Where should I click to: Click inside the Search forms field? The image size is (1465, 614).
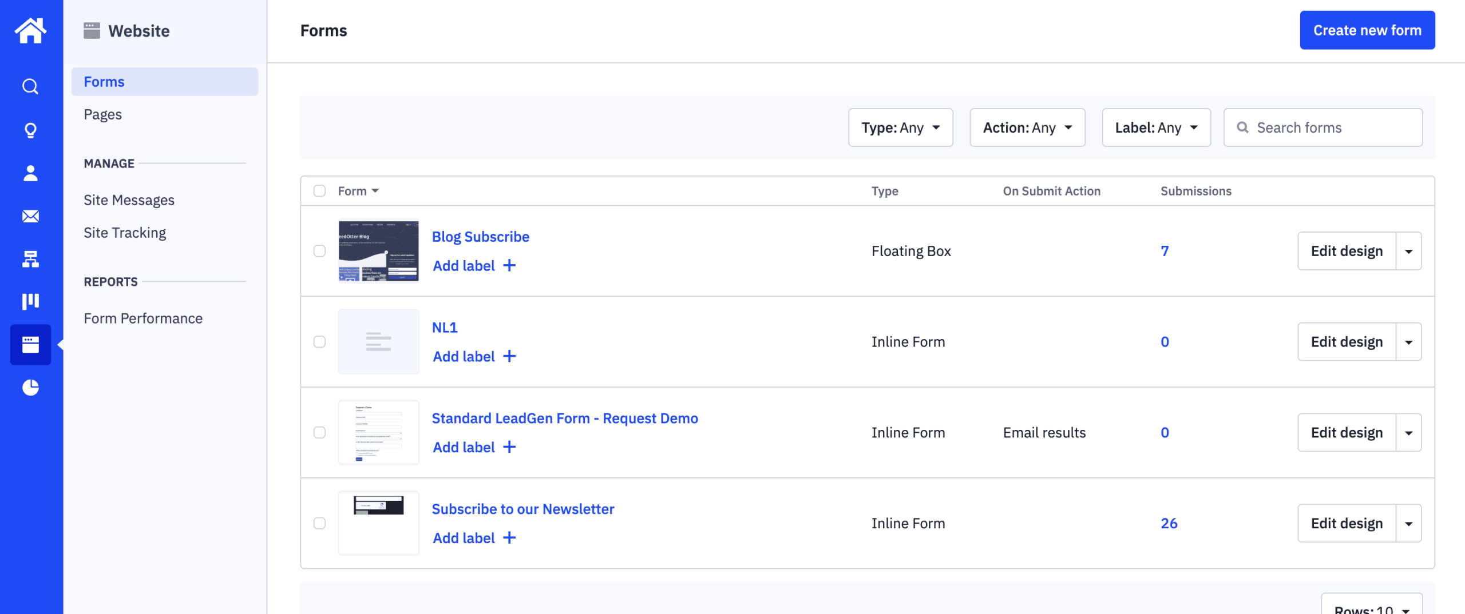(1323, 127)
